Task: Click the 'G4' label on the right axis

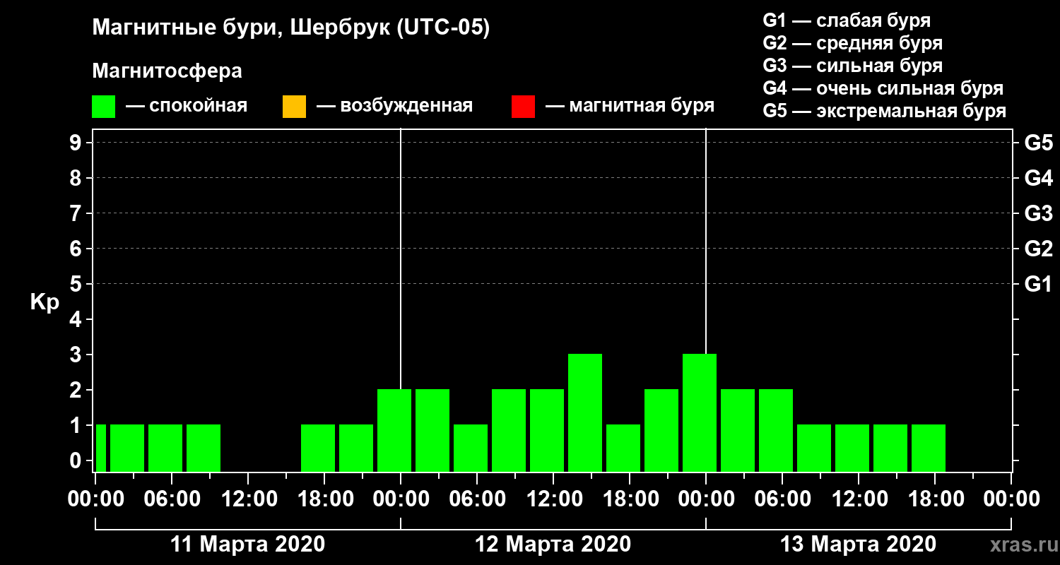Action: pos(1038,178)
